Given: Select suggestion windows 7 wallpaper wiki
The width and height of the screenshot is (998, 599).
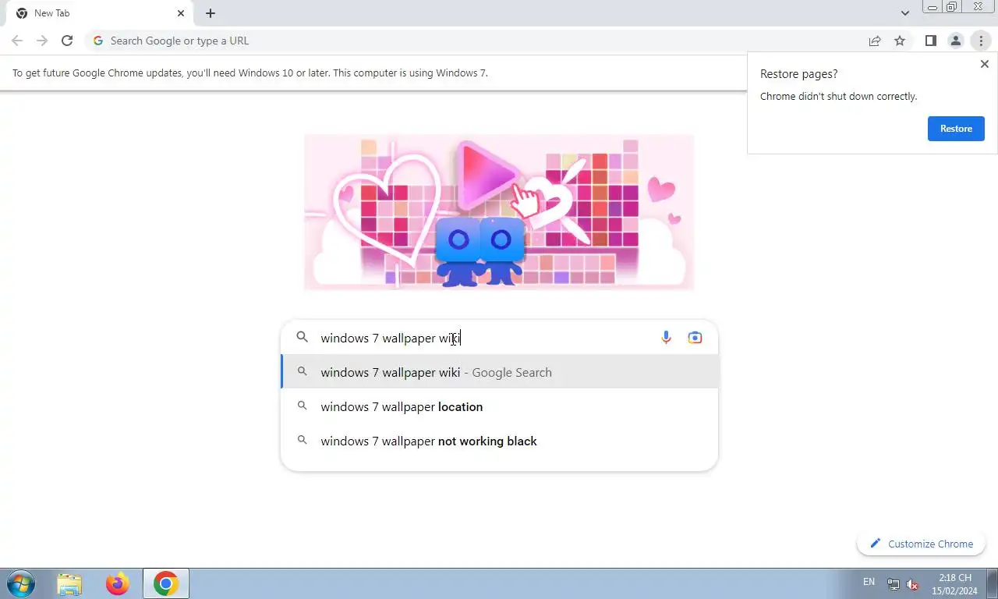Looking at the screenshot, I should (500, 372).
